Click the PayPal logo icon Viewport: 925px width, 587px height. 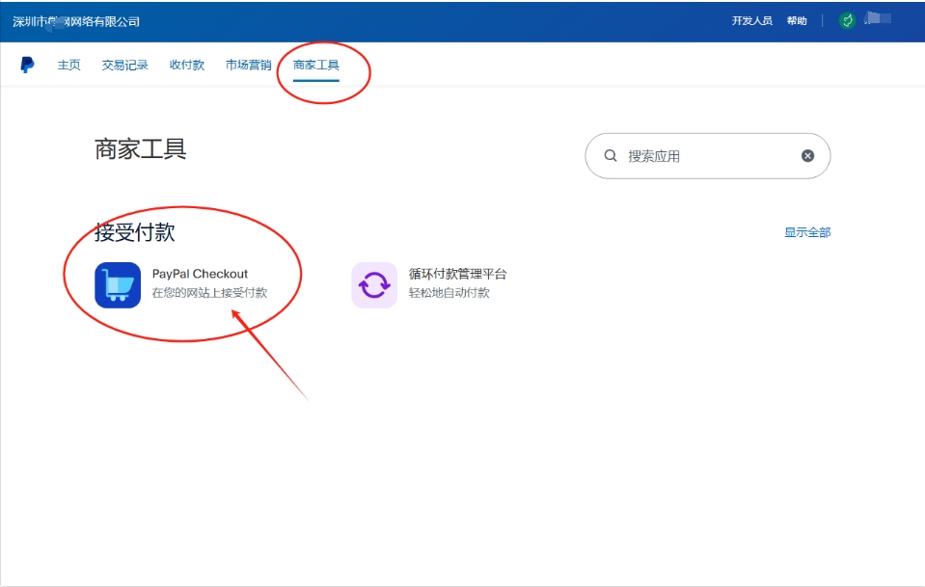[27, 65]
